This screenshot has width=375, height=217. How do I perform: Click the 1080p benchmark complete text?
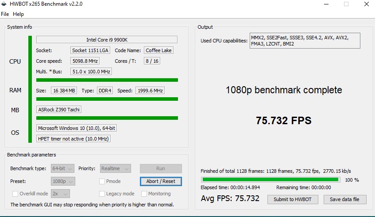pyautogui.click(x=284, y=90)
